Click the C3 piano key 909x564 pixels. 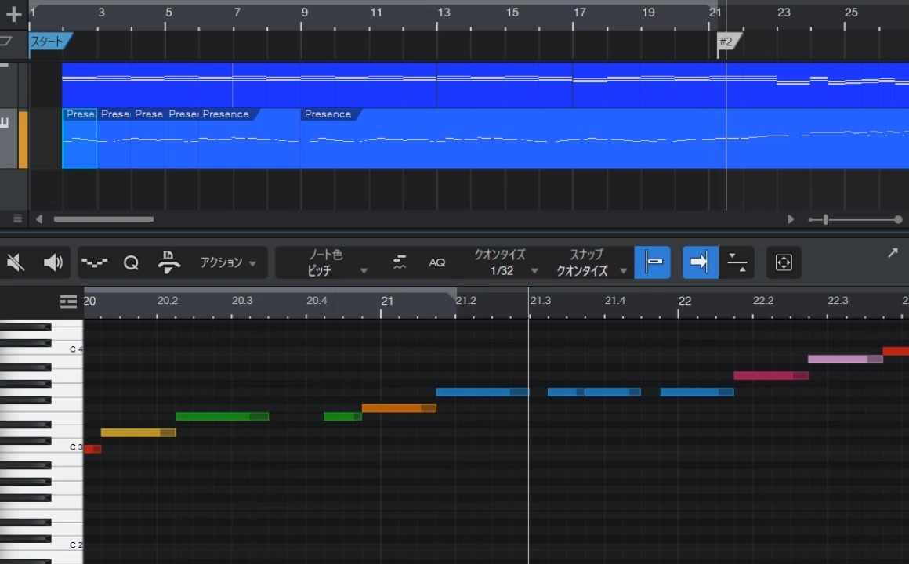click(70, 447)
